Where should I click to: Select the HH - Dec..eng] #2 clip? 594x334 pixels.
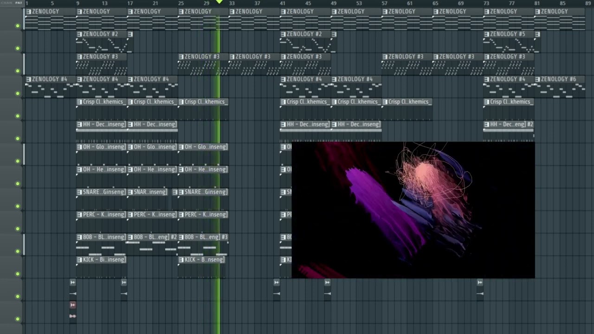pos(508,132)
